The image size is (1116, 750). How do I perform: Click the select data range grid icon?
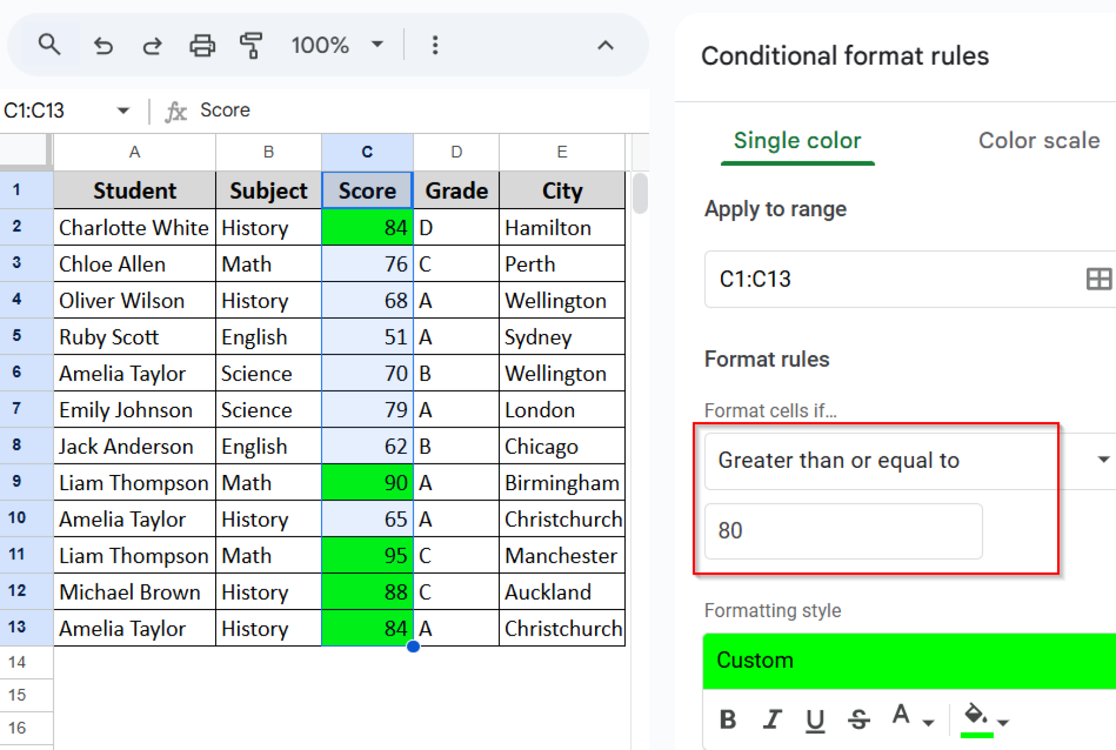[x=1098, y=279]
